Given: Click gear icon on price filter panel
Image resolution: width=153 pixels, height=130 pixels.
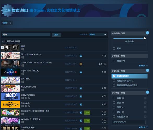Looking at the screenshot, I should coord(148,33).
